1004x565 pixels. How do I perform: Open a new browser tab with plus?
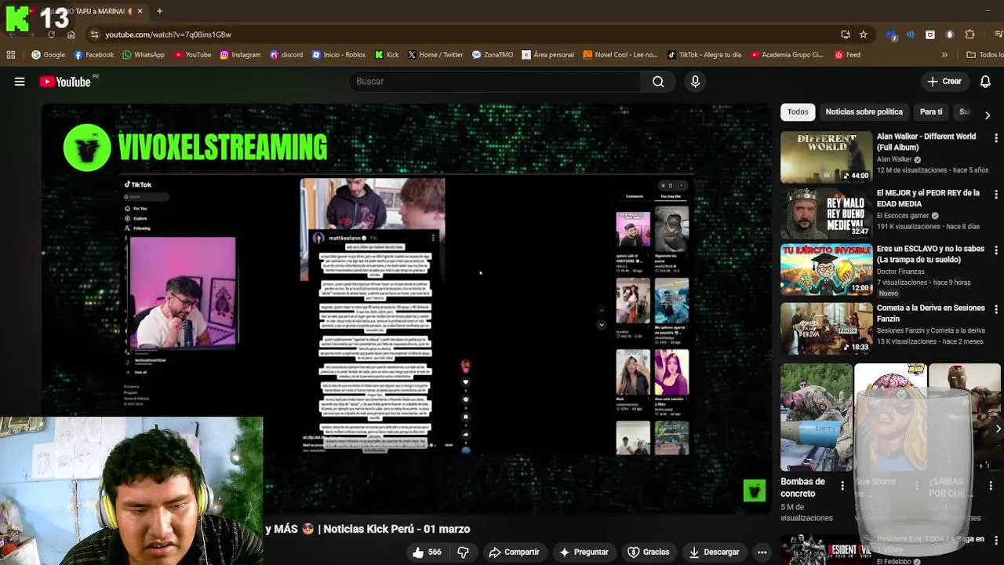[159, 11]
